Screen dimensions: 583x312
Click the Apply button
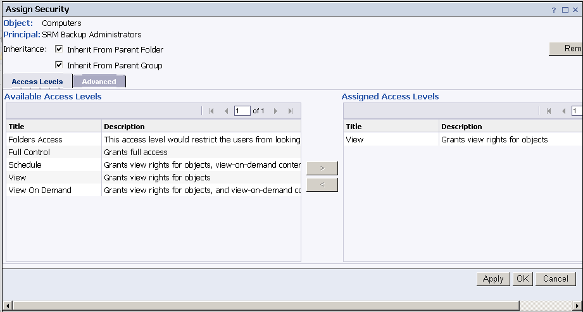493,279
